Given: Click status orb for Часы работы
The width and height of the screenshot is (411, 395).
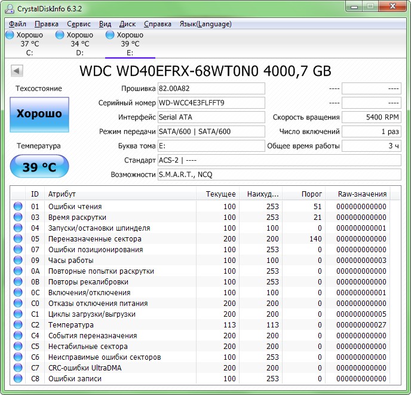Looking at the screenshot, I should [18, 260].
